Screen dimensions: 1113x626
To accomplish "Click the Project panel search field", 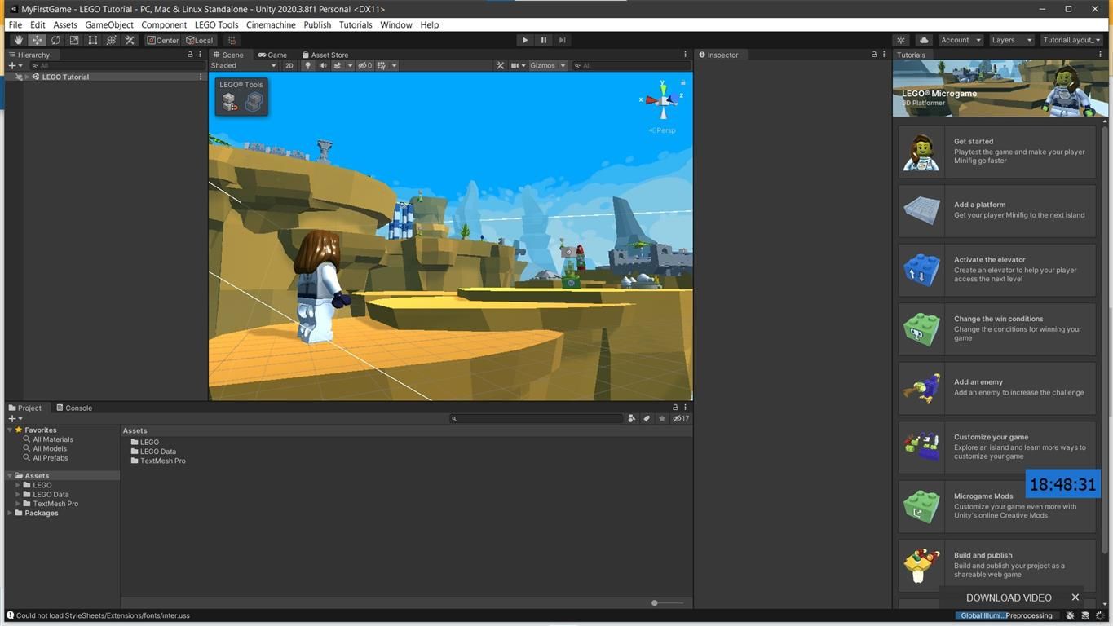I will 537,419.
